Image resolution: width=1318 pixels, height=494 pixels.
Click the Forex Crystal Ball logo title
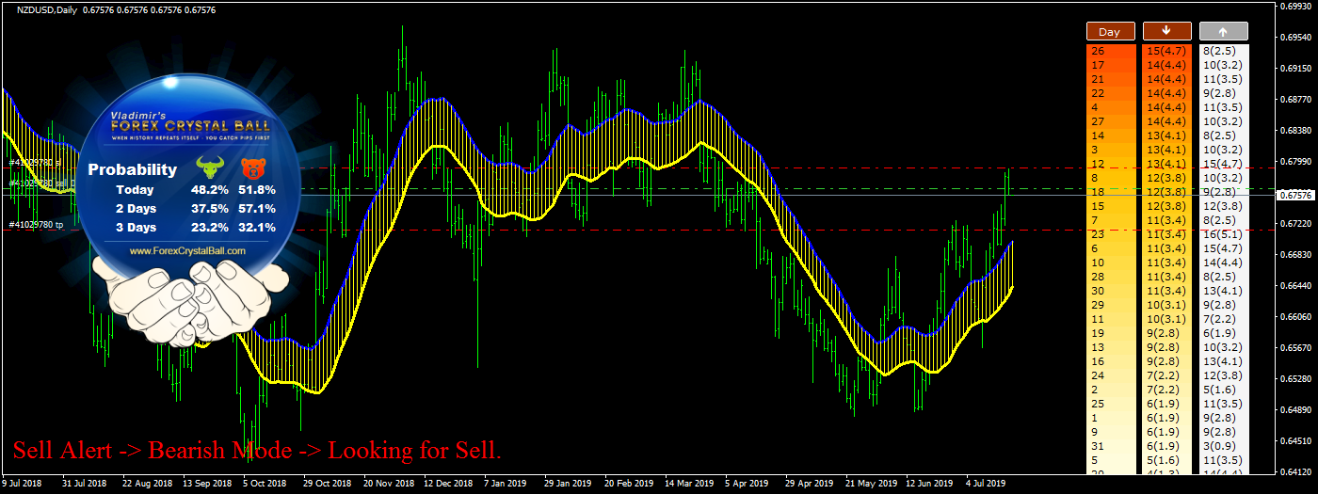click(190, 124)
